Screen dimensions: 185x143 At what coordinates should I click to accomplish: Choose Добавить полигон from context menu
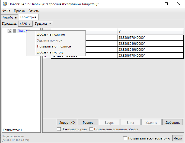point(51,34)
